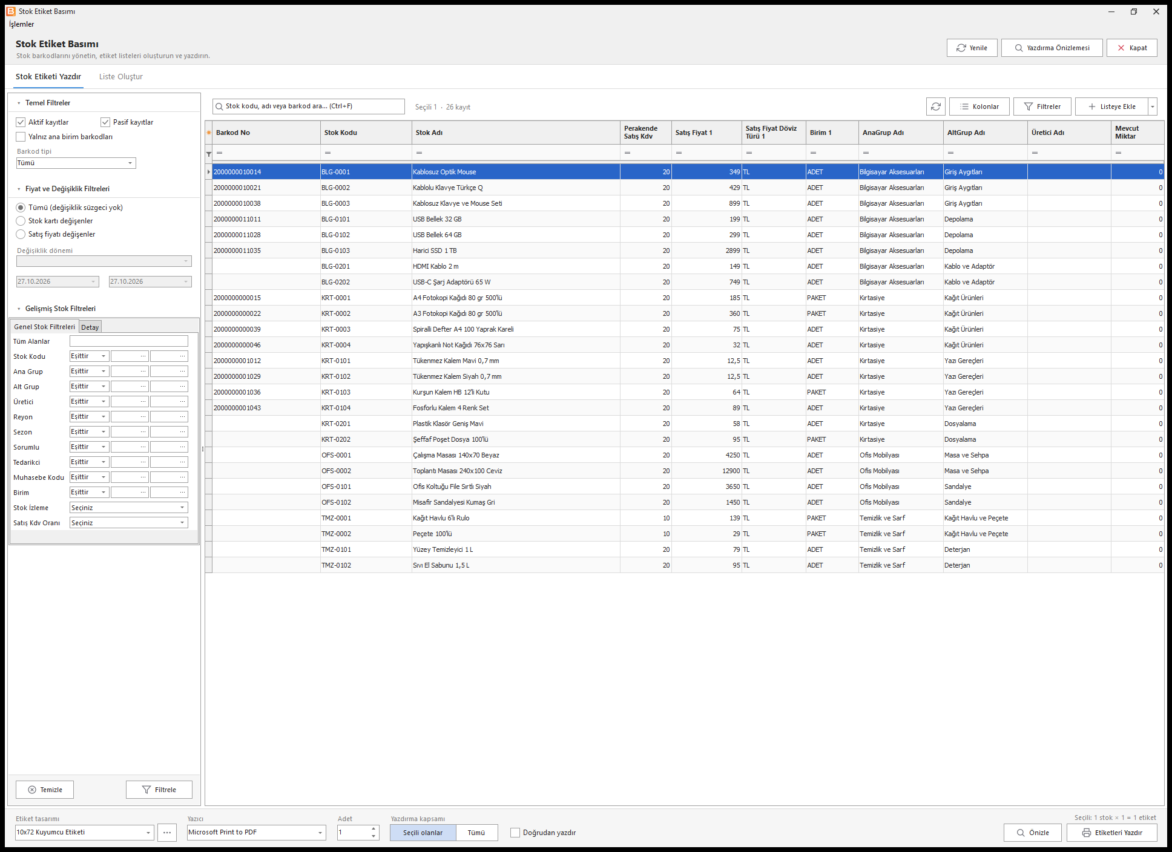The image size is (1172, 852).
Task: Switch to Detay filter tab
Action: [x=90, y=327]
